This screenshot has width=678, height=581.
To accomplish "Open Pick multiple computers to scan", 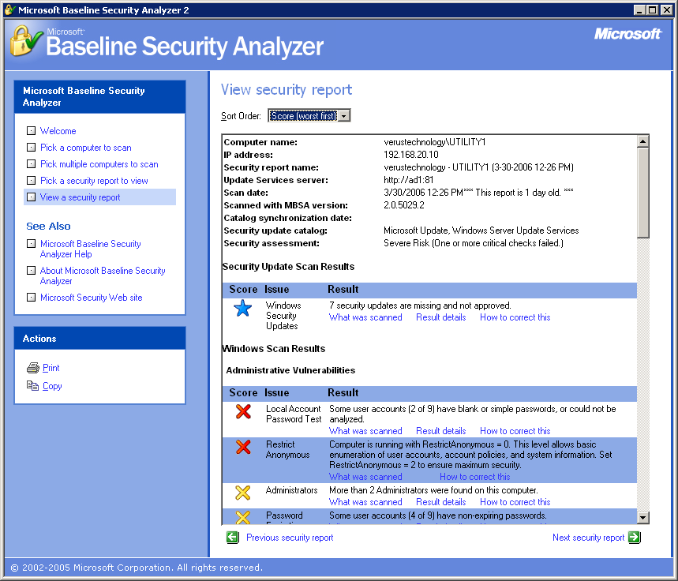I will pyautogui.click(x=99, y=164).
